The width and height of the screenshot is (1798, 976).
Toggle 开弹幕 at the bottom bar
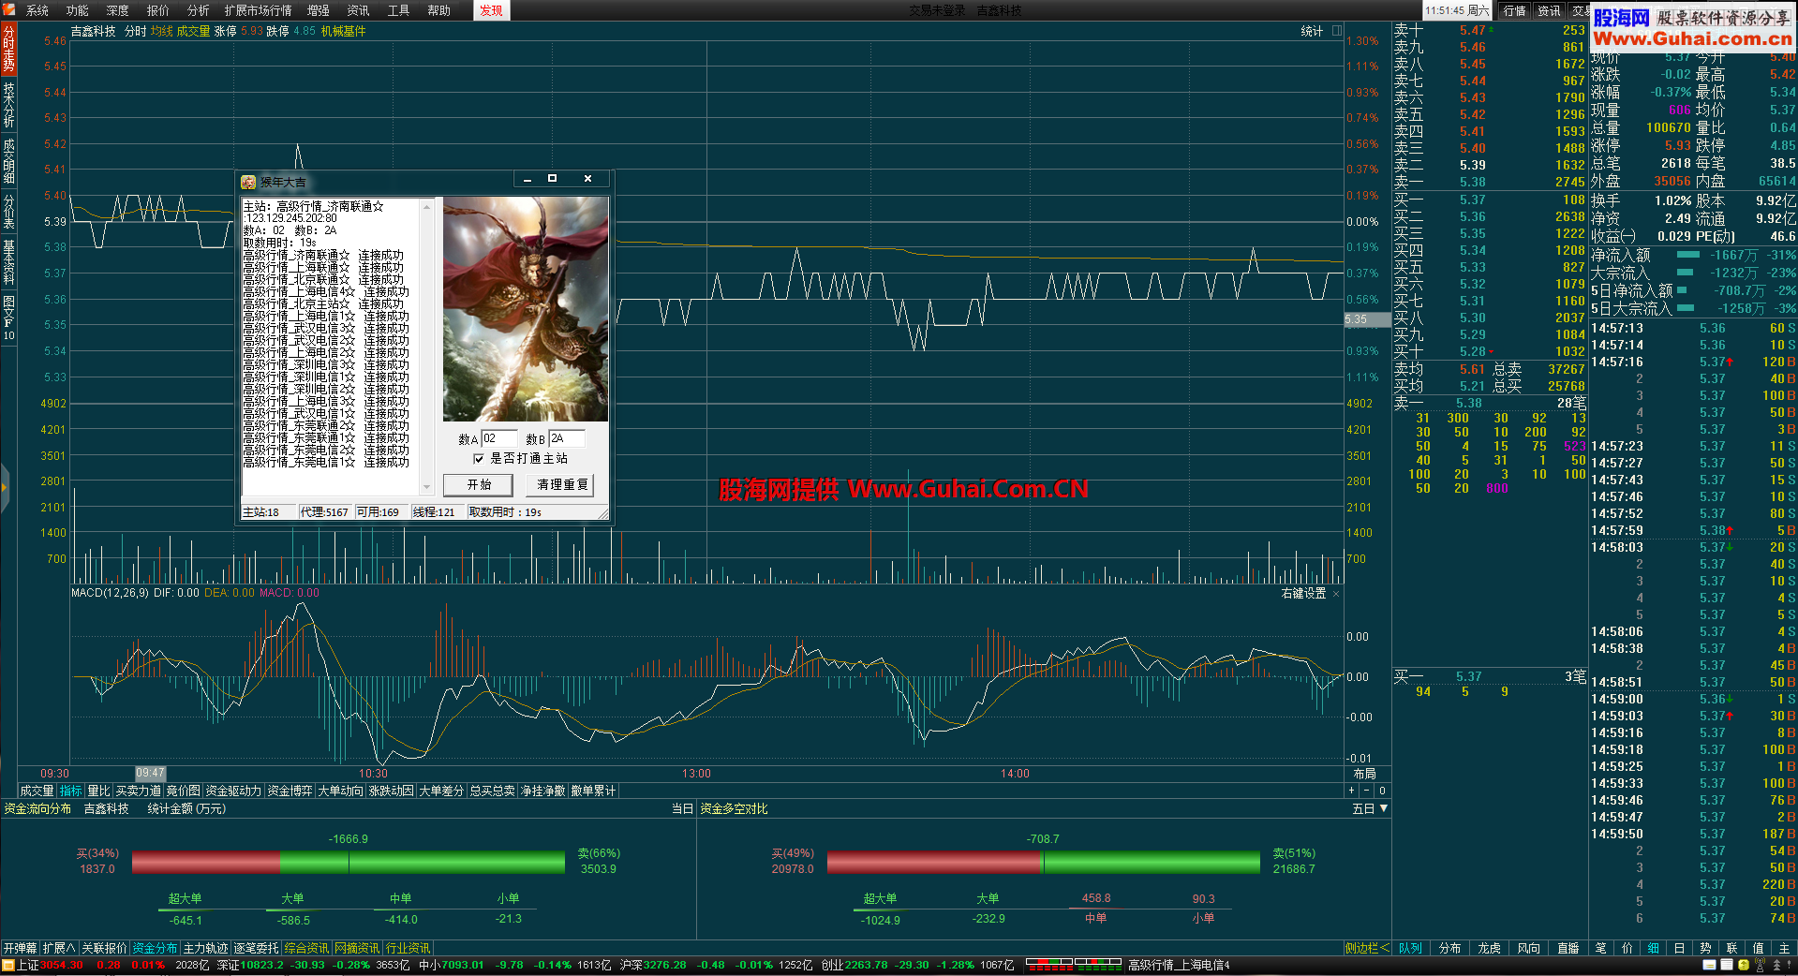20,948
